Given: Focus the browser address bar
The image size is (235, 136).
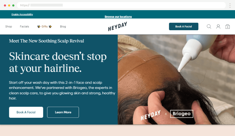Looking at the screenshot, I should [121, 5].
